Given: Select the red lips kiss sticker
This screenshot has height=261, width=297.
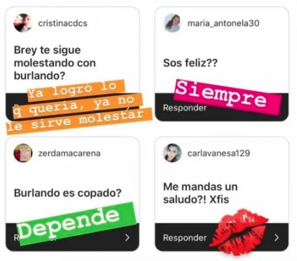Looking at the screenshot, I should pyautogui.click(x=239, y=232).
